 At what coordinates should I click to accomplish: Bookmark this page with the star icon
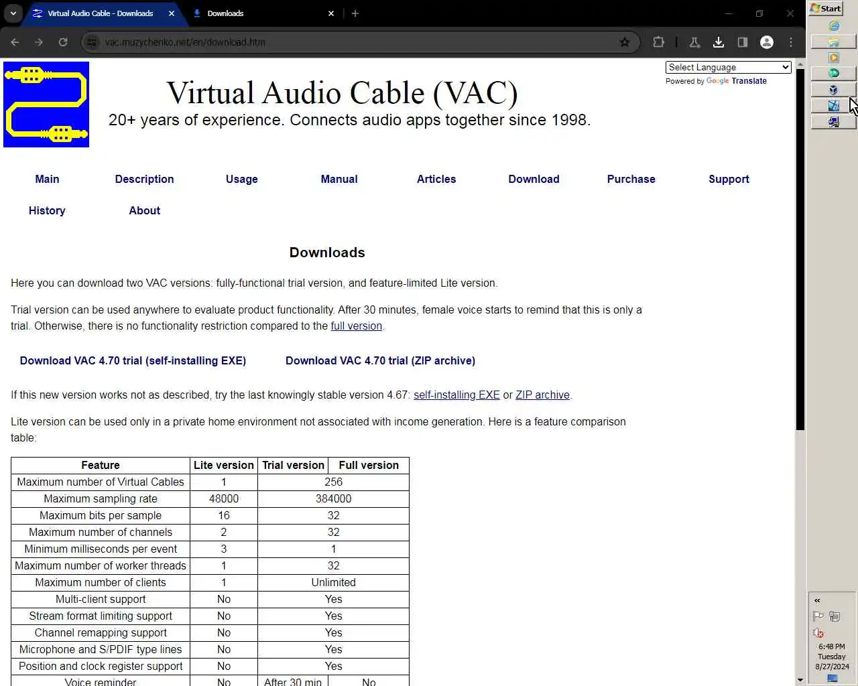coord(625,42)
